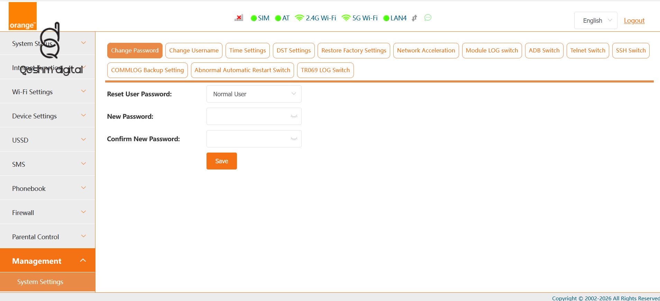Click the SIM status indicator
The image size is (660, 301).
pos(260,18)
